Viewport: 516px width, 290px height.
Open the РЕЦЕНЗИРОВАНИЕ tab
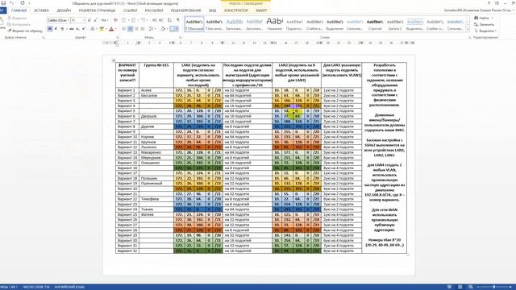point(186,10)
